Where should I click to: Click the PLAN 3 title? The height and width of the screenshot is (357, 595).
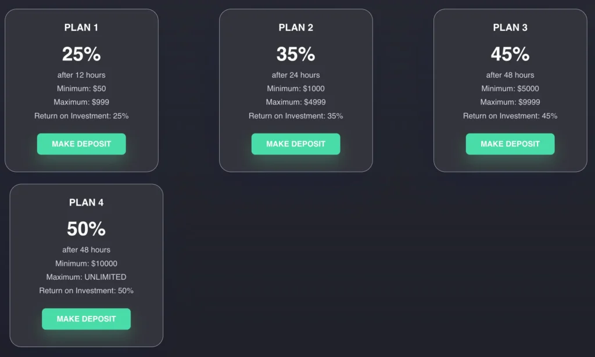[x=510, y=27]
